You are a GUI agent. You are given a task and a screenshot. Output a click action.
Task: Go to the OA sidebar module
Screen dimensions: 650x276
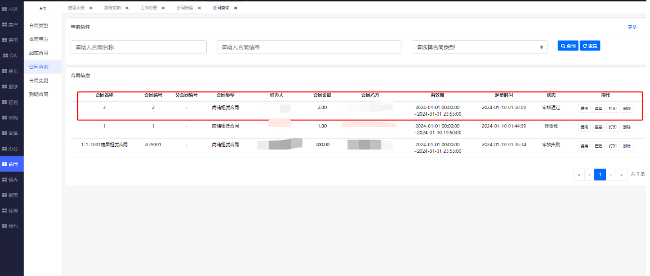11,56
